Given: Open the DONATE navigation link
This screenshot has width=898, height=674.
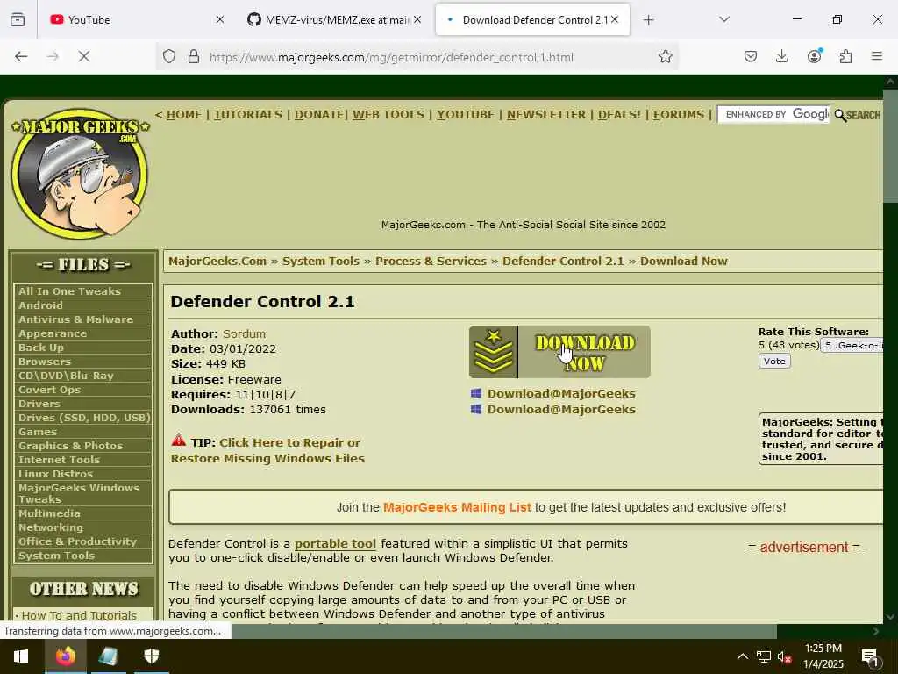Looking at the screenshot, I should click(x=319, y=115).
